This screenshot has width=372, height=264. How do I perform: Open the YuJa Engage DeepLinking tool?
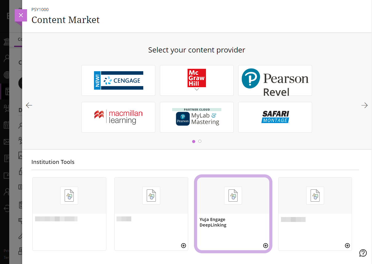(233, 214)
